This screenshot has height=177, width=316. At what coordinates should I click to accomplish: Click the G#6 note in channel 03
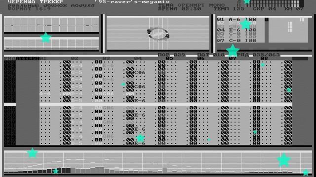coord(108,94)
